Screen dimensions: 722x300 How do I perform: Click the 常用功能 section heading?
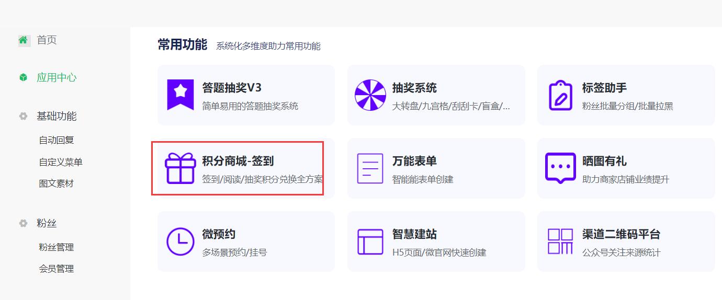(x=183, y=44)
